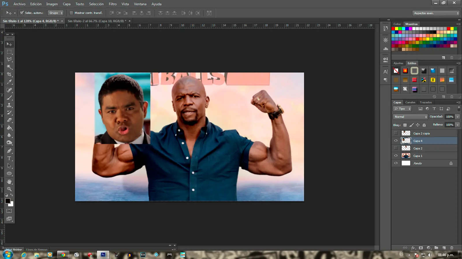Create a new layer group
This screenshot has width=462, height=259.
click(436, 248)
